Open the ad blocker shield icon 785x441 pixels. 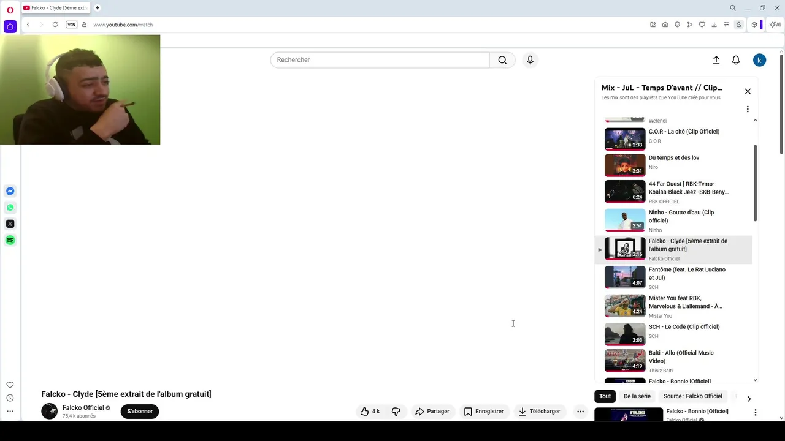tap(678, 24)
